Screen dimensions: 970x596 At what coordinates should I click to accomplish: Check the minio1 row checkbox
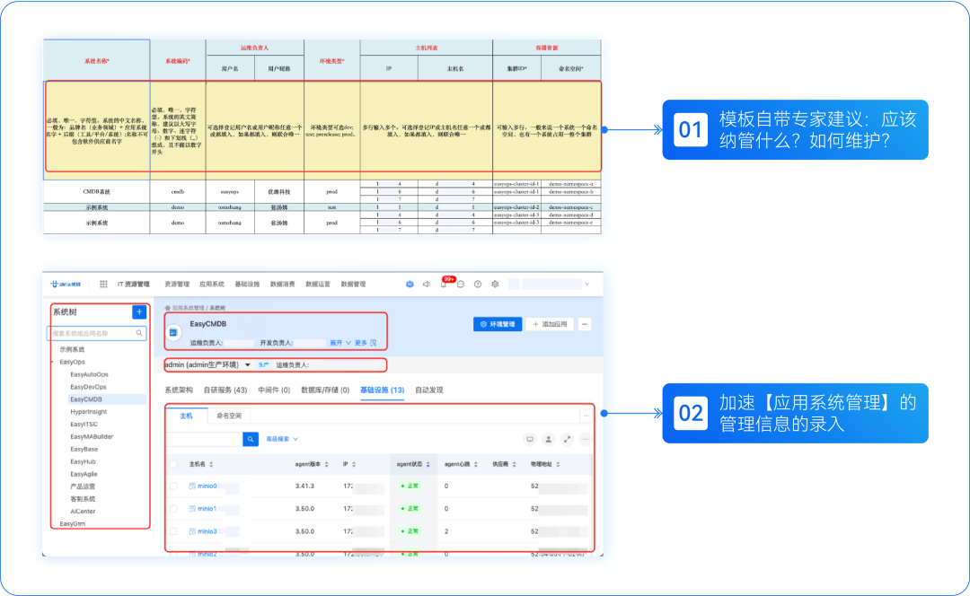pyautogui.click(x=174, y=509)
